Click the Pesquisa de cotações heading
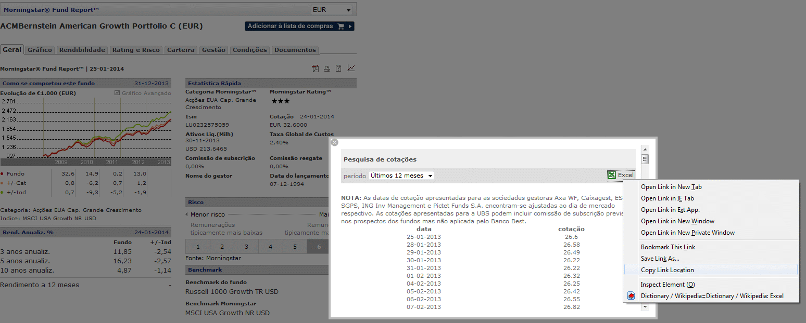 pyautogui.click(x=380, y=159)
